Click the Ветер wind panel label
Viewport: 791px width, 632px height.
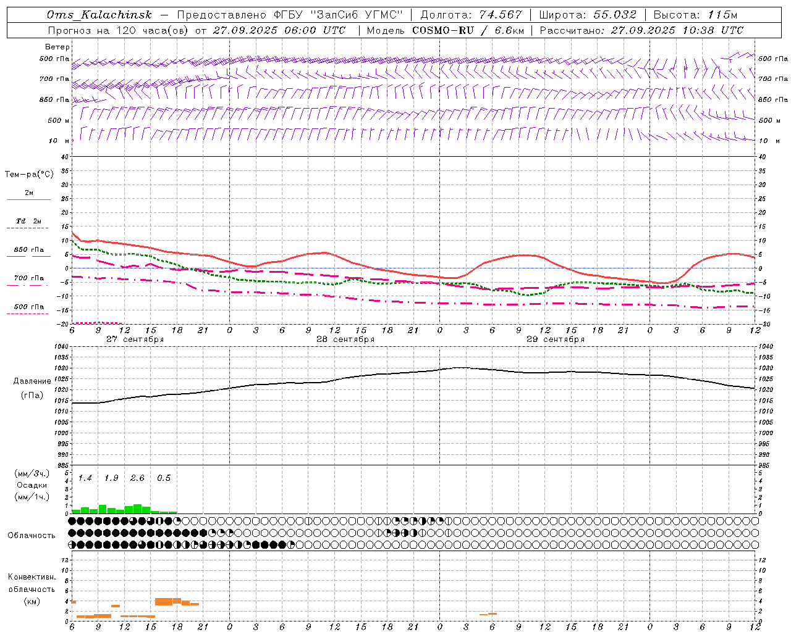[x=57, y=47]
